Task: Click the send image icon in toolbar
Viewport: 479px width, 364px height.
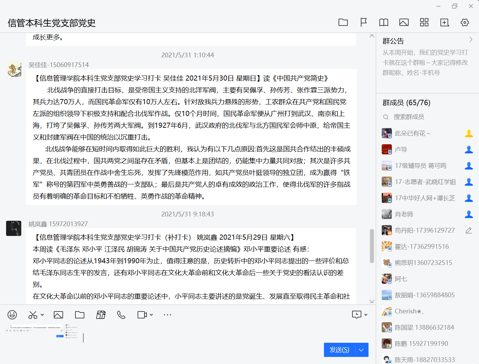Action: point(58,315)
